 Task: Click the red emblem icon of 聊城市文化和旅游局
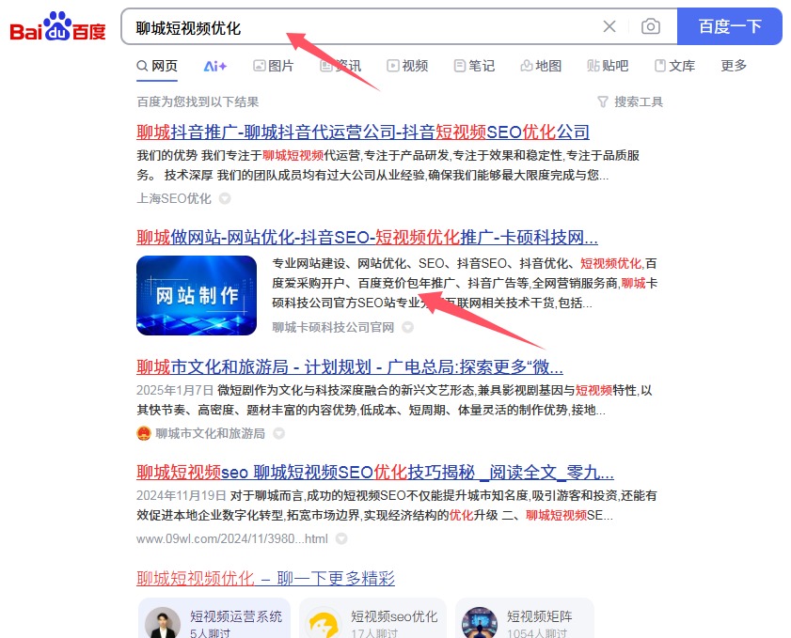pos(144,433)
